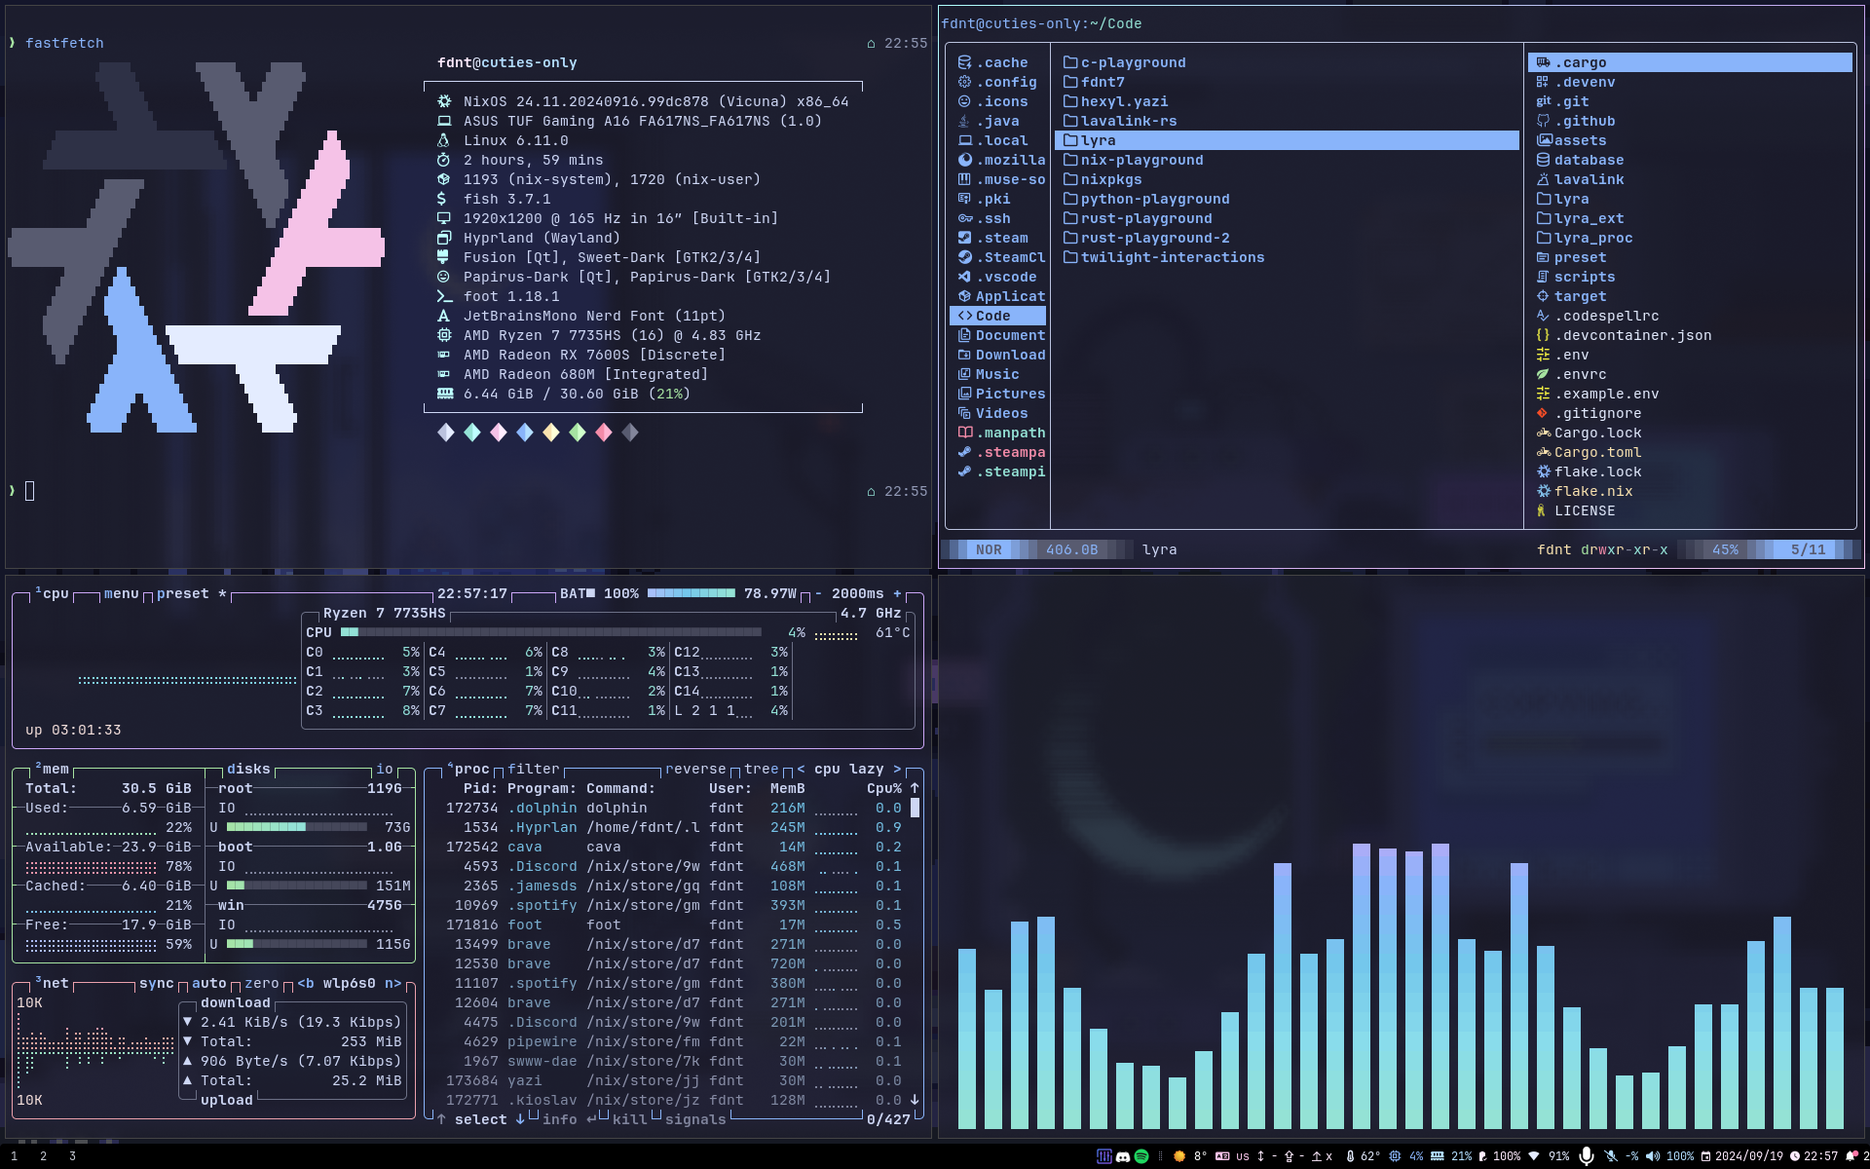Click the muted microphone icon beside -%

pos(1611,1156)
